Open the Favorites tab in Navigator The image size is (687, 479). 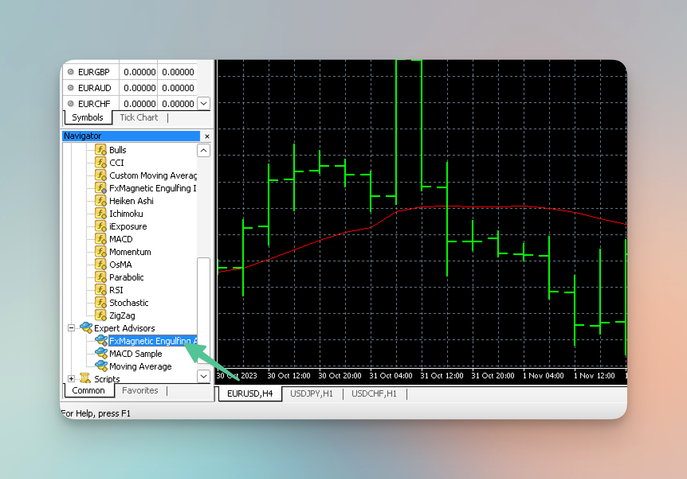(x=140, y=391)
